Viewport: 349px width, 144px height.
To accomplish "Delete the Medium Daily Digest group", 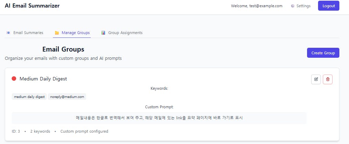I will point(328,79).
